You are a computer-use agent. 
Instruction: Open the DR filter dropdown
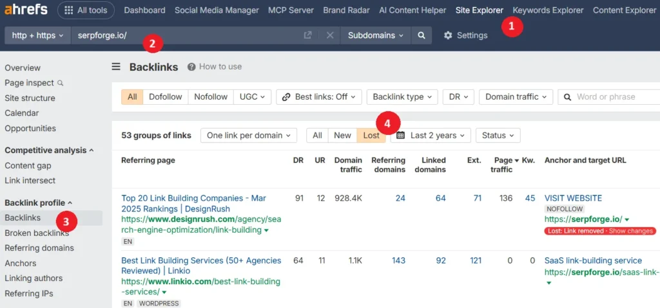[458, 97]
